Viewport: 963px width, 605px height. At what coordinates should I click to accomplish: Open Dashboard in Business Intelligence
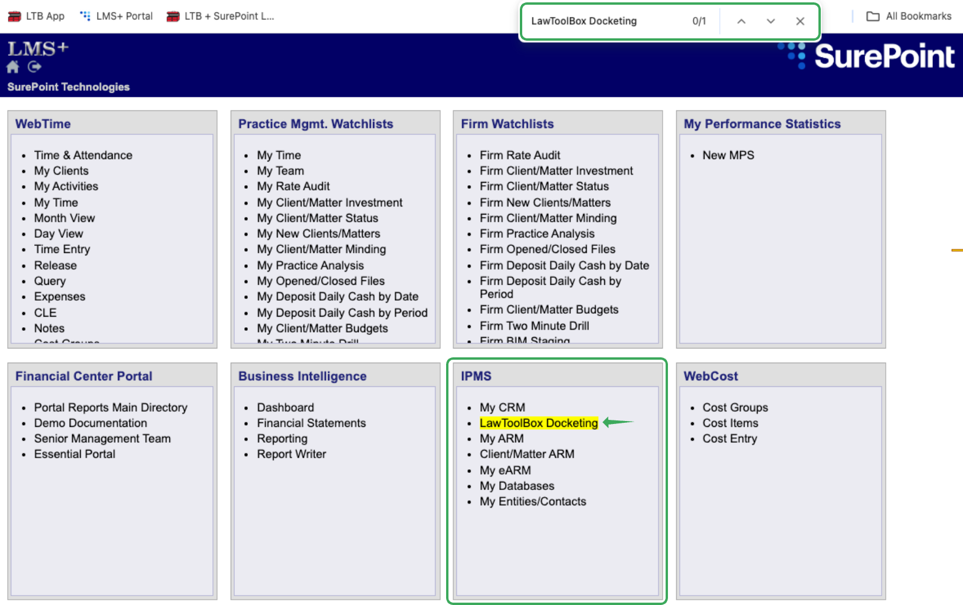point(286,407)
